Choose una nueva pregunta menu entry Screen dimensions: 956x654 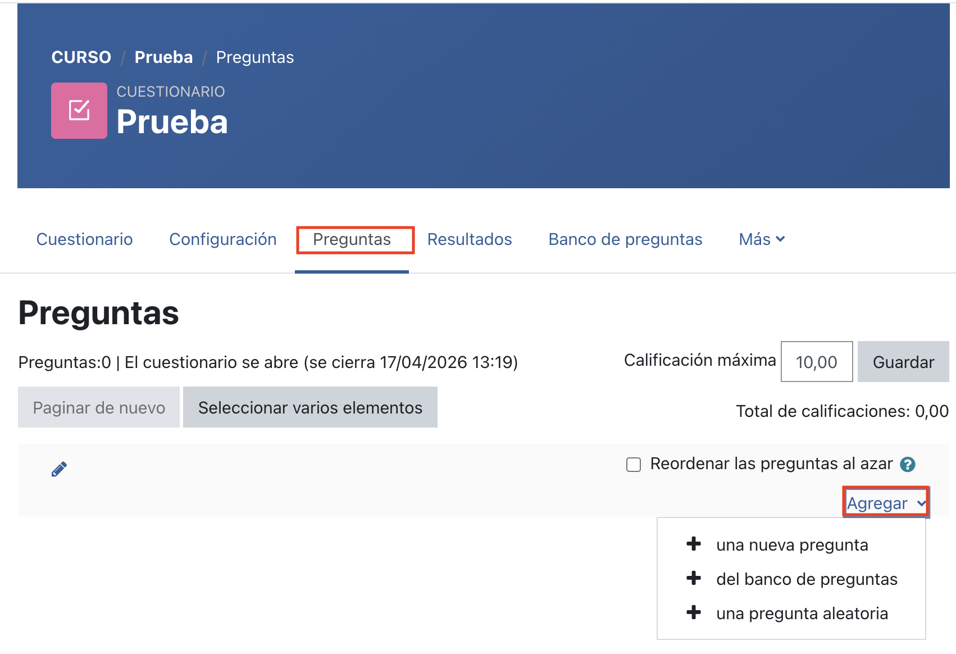[791, 545]
